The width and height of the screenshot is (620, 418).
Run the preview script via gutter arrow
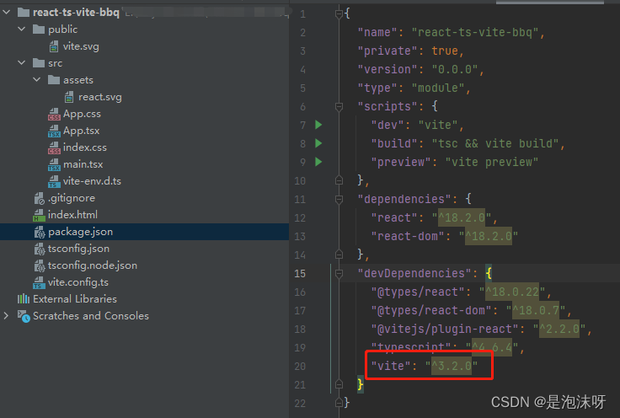click(318, 162)
